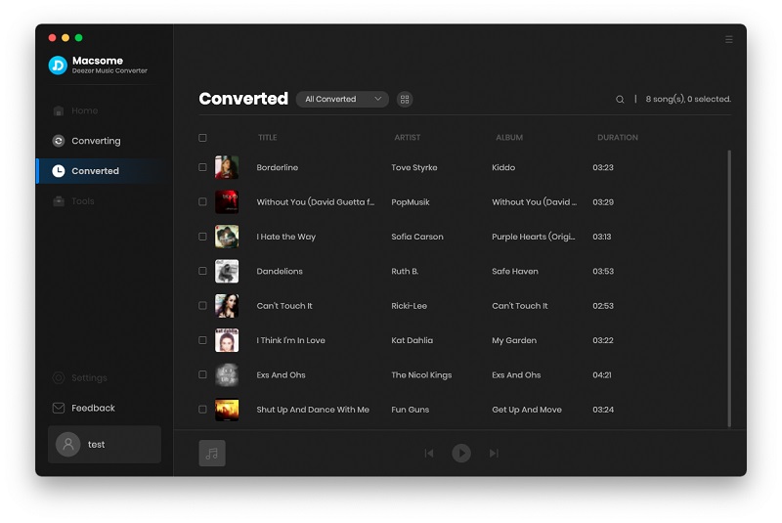Sort by DURATION column header
The image size is (782, 523).
[x=618, y=138]
